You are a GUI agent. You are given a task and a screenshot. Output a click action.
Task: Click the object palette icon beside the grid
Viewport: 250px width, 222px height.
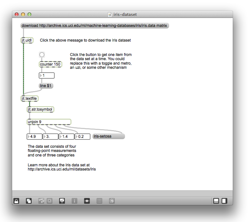coord(112,201)
